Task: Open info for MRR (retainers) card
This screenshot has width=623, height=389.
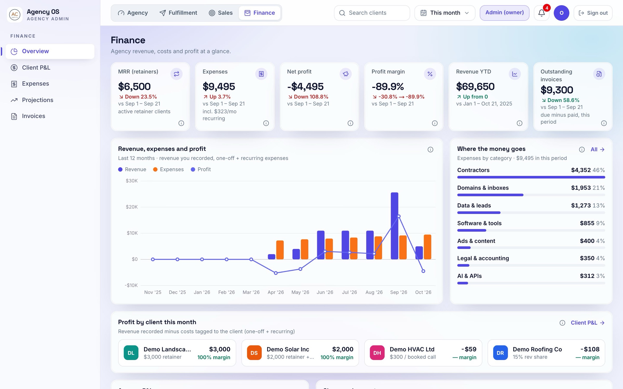Action: 181,123
